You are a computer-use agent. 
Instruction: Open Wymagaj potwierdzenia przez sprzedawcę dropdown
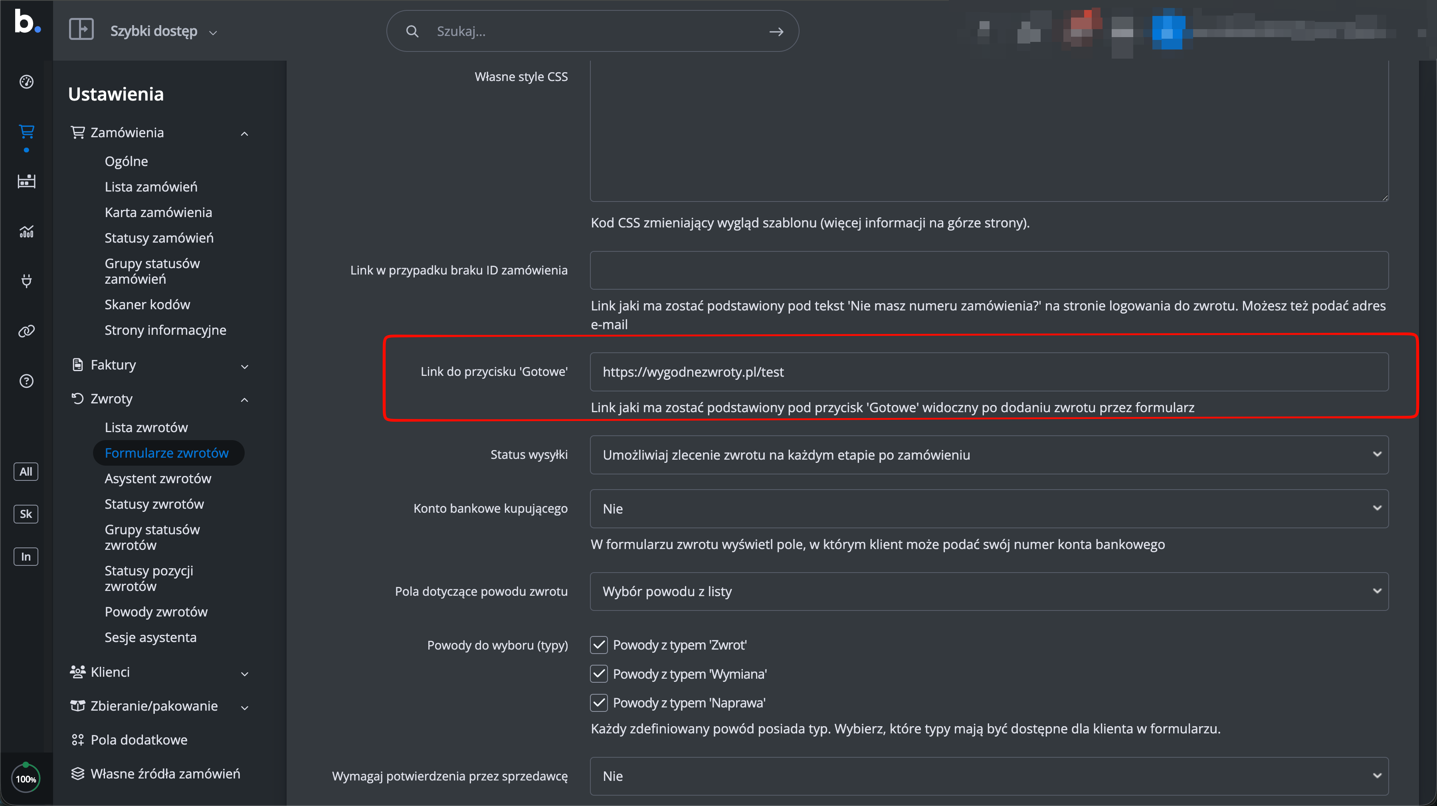coord(988,776)
